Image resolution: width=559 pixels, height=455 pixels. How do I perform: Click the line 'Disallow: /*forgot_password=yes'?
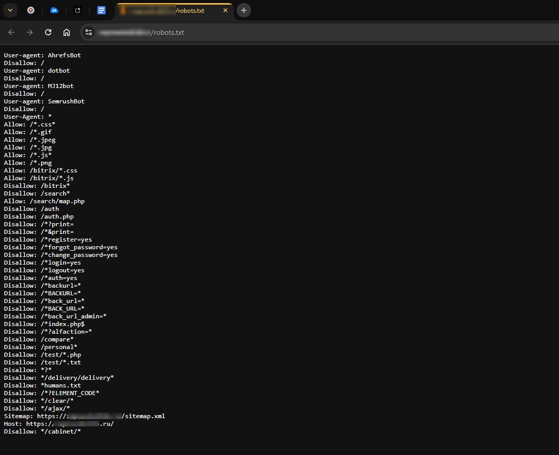coord(60,247)
